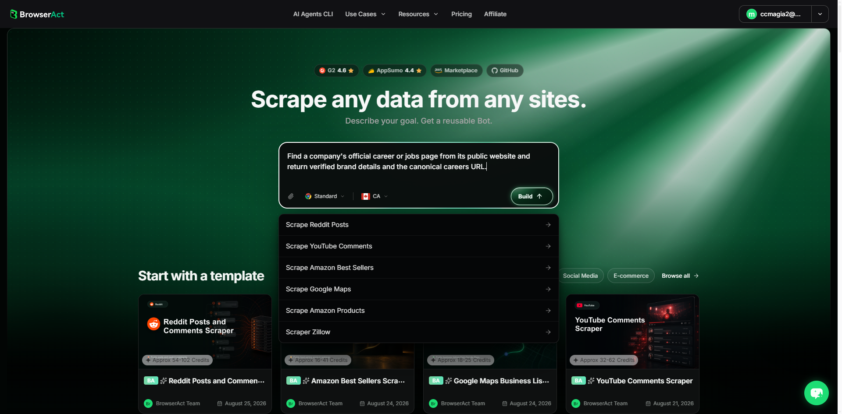Filter templates by Social Media
The width and height of the screenshot is (842, 414).
point(581,276)
